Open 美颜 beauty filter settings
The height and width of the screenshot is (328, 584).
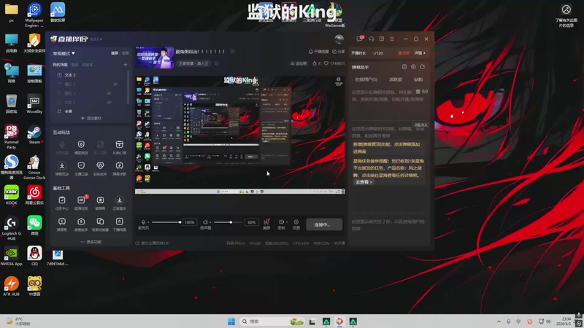click(x=266, y=224)
